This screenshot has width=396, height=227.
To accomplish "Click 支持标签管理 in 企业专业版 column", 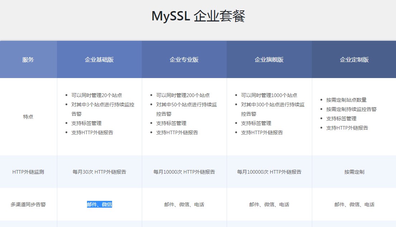I will pyautogui.click(x=171, y=123).
